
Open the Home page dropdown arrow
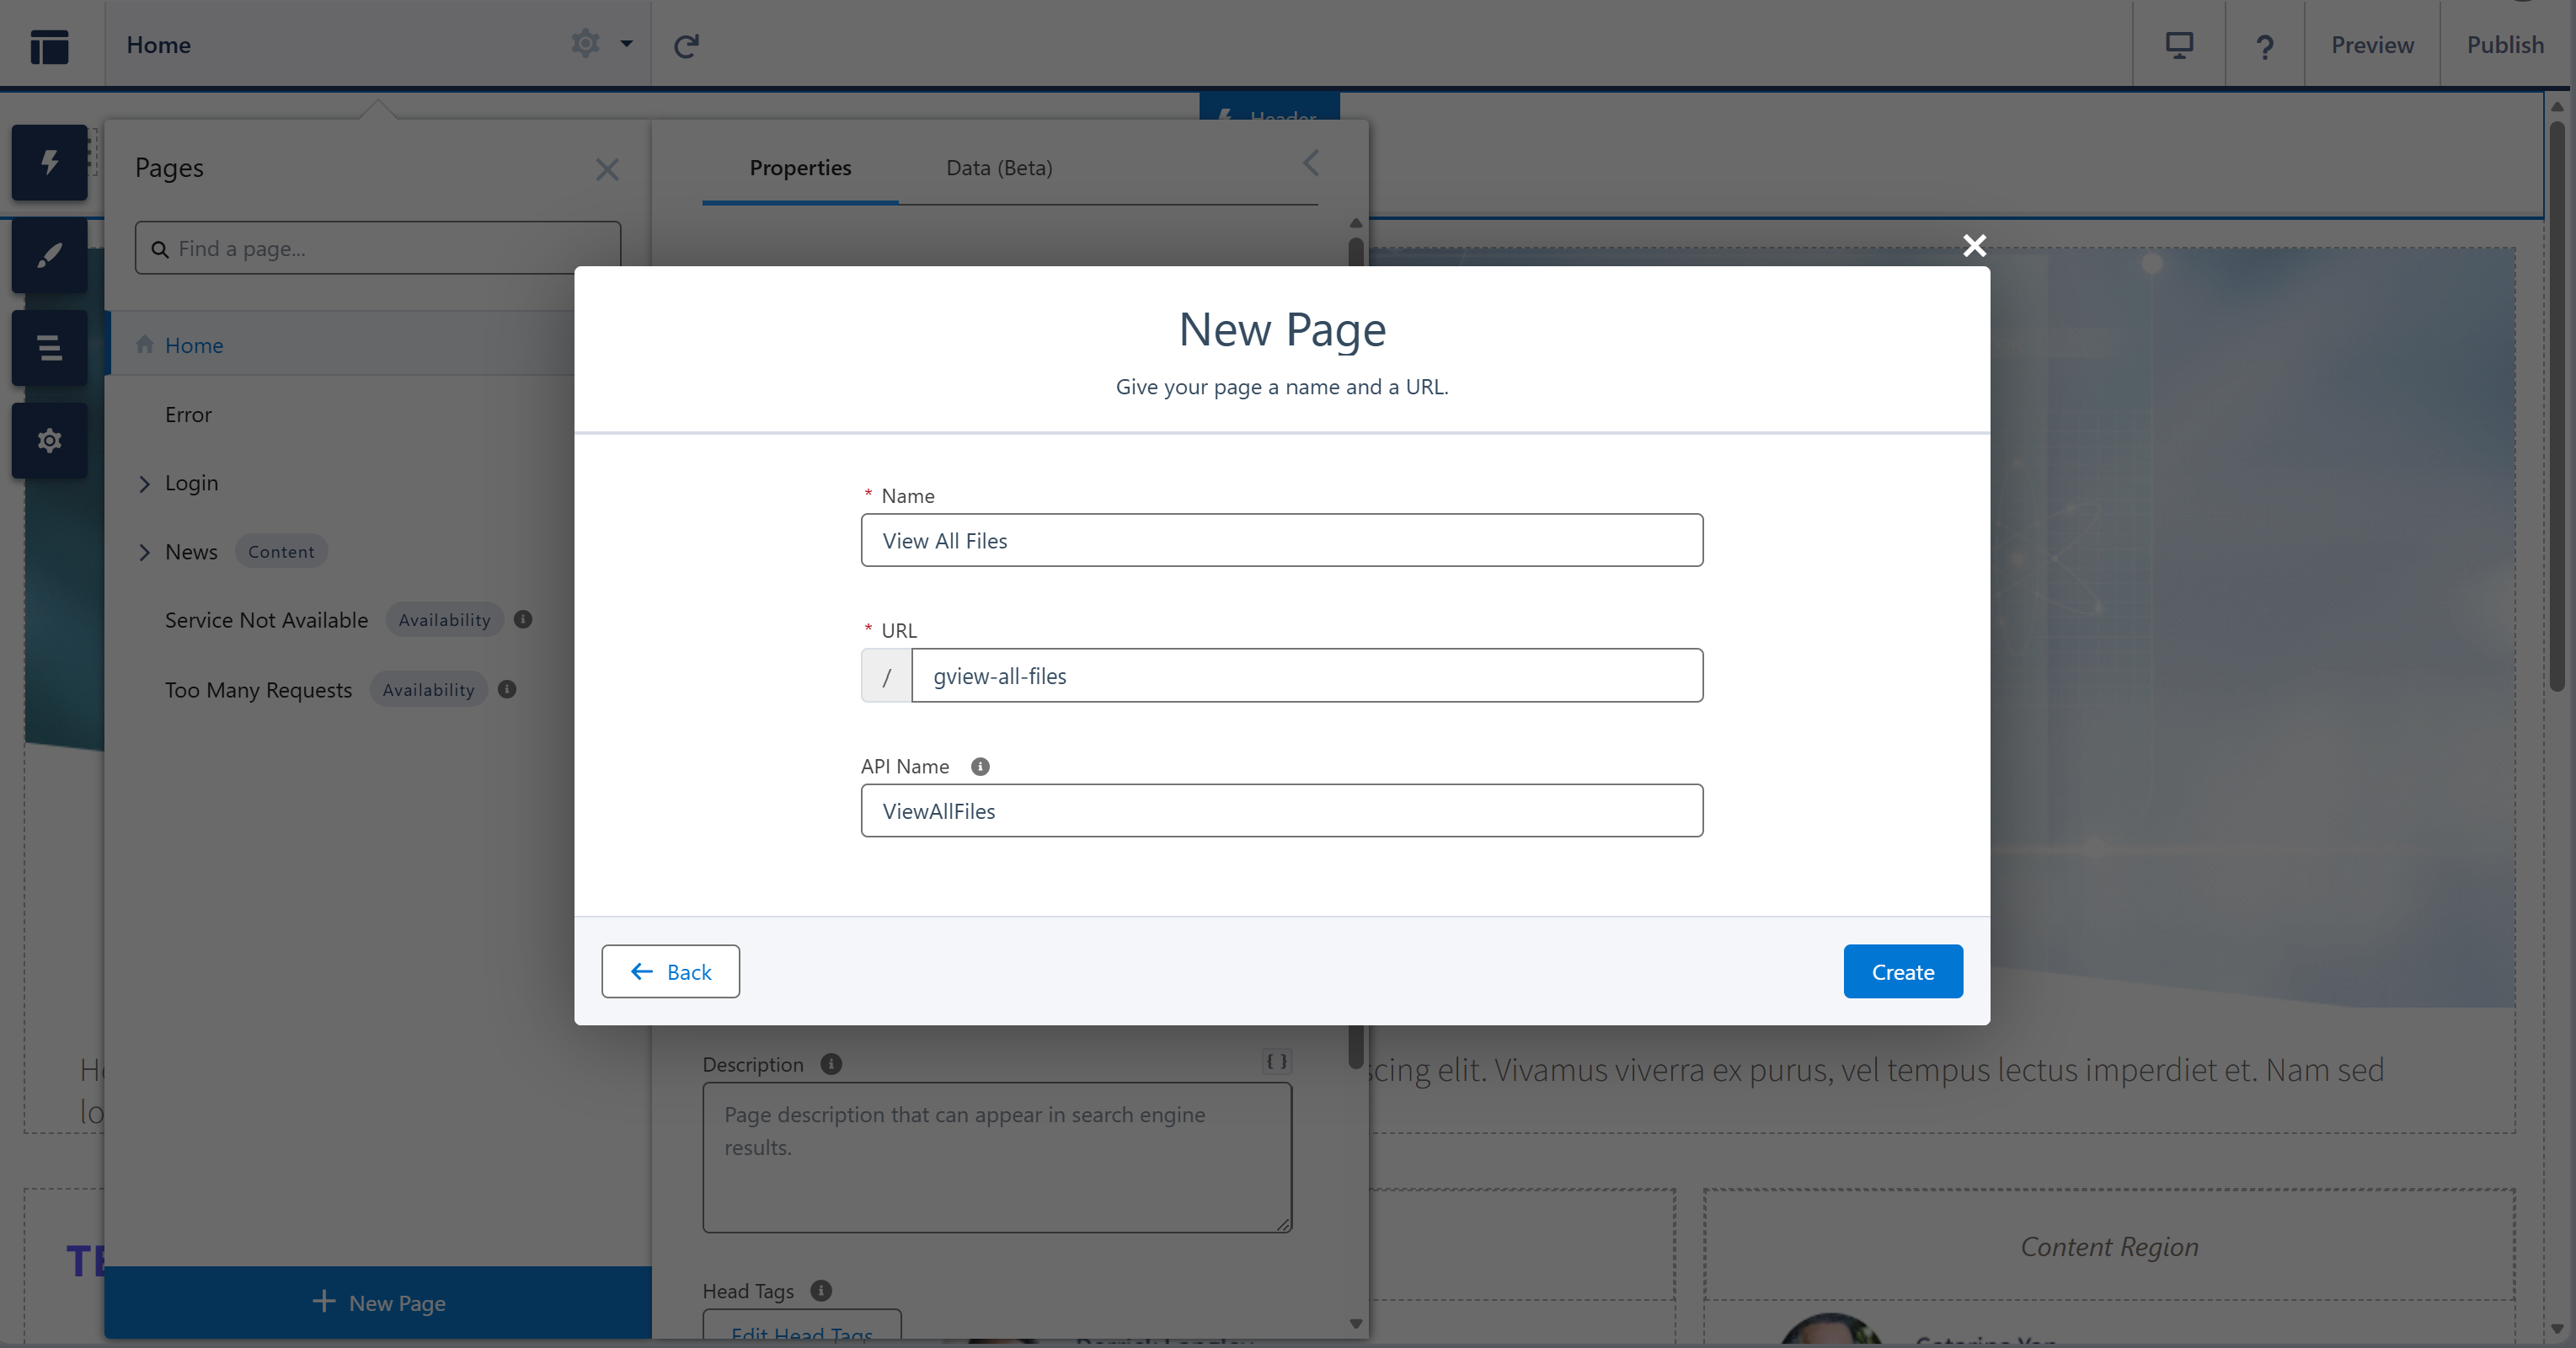[x=626, y=44]
